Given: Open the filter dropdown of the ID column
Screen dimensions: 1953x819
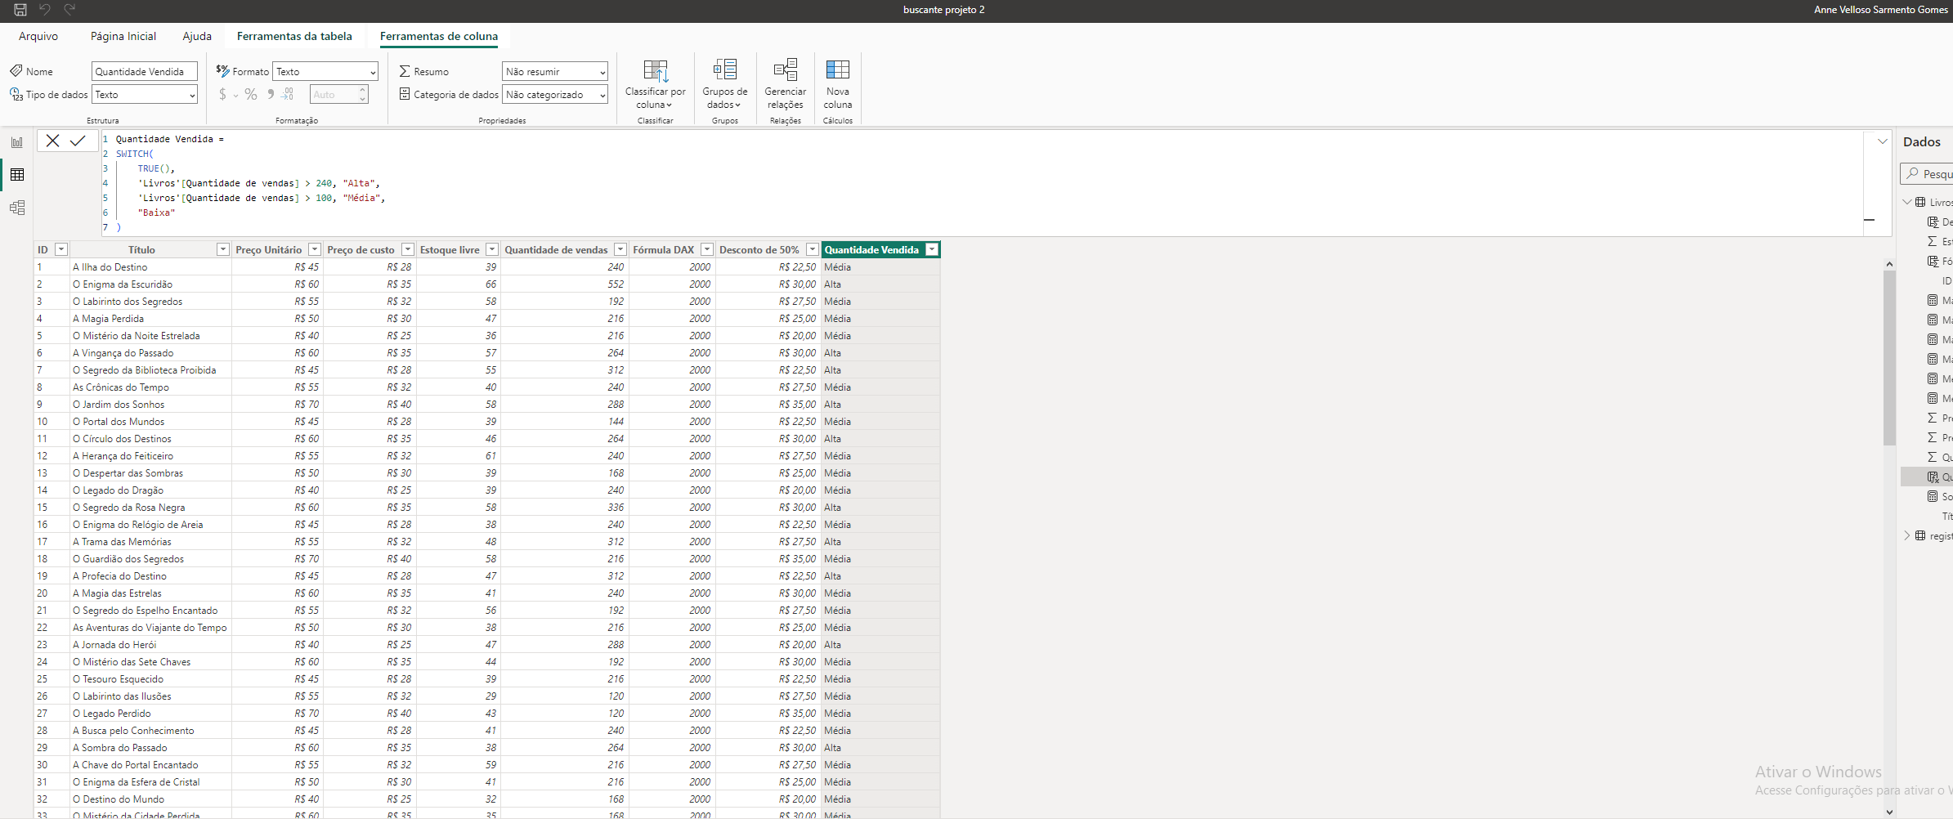Looking at the screenshot, I should tap(60, 249).
